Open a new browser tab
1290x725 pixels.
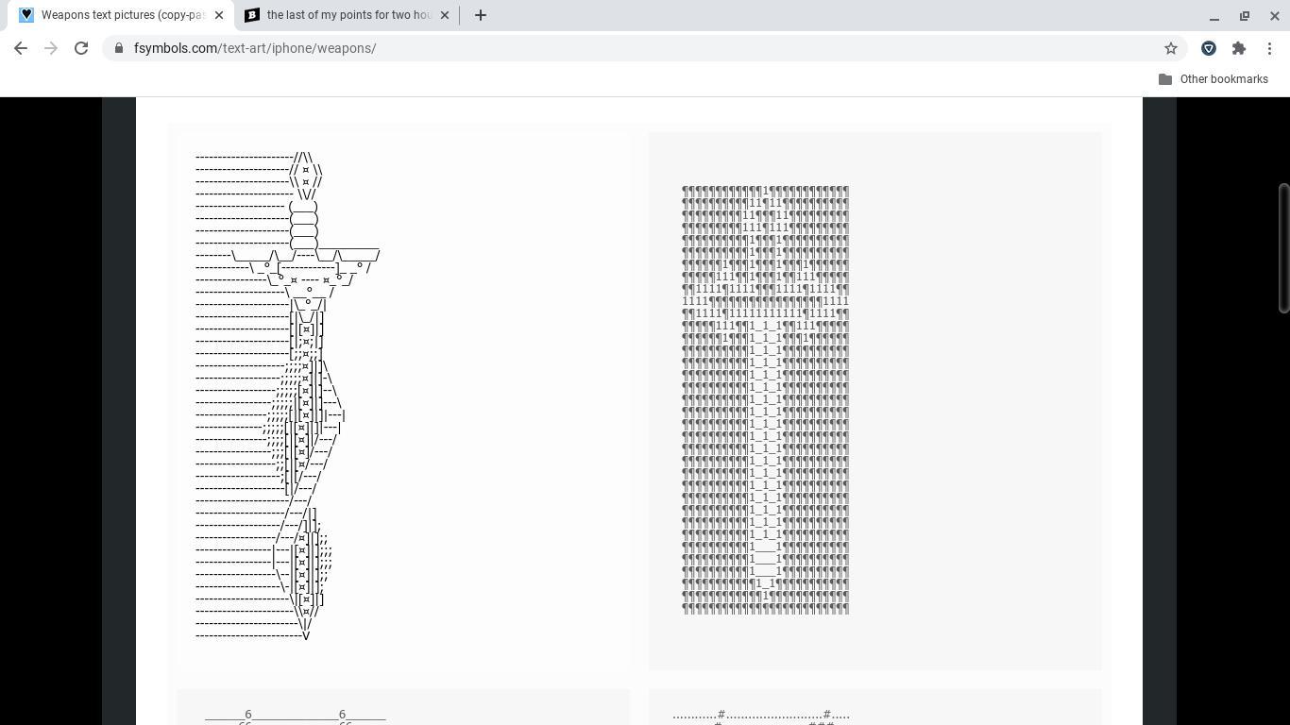tap(481, 15)
